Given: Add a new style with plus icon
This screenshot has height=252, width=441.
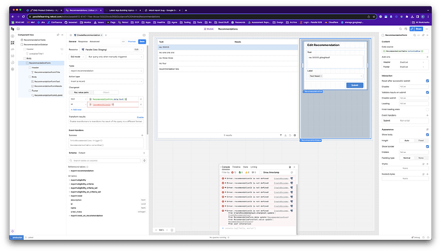Looking at the screenshot, I should pos(427,164).
